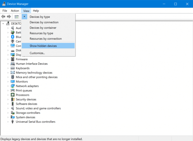Select Monitors in the device tree
This screenshot has height=141, width=193.
click(22, 81)
